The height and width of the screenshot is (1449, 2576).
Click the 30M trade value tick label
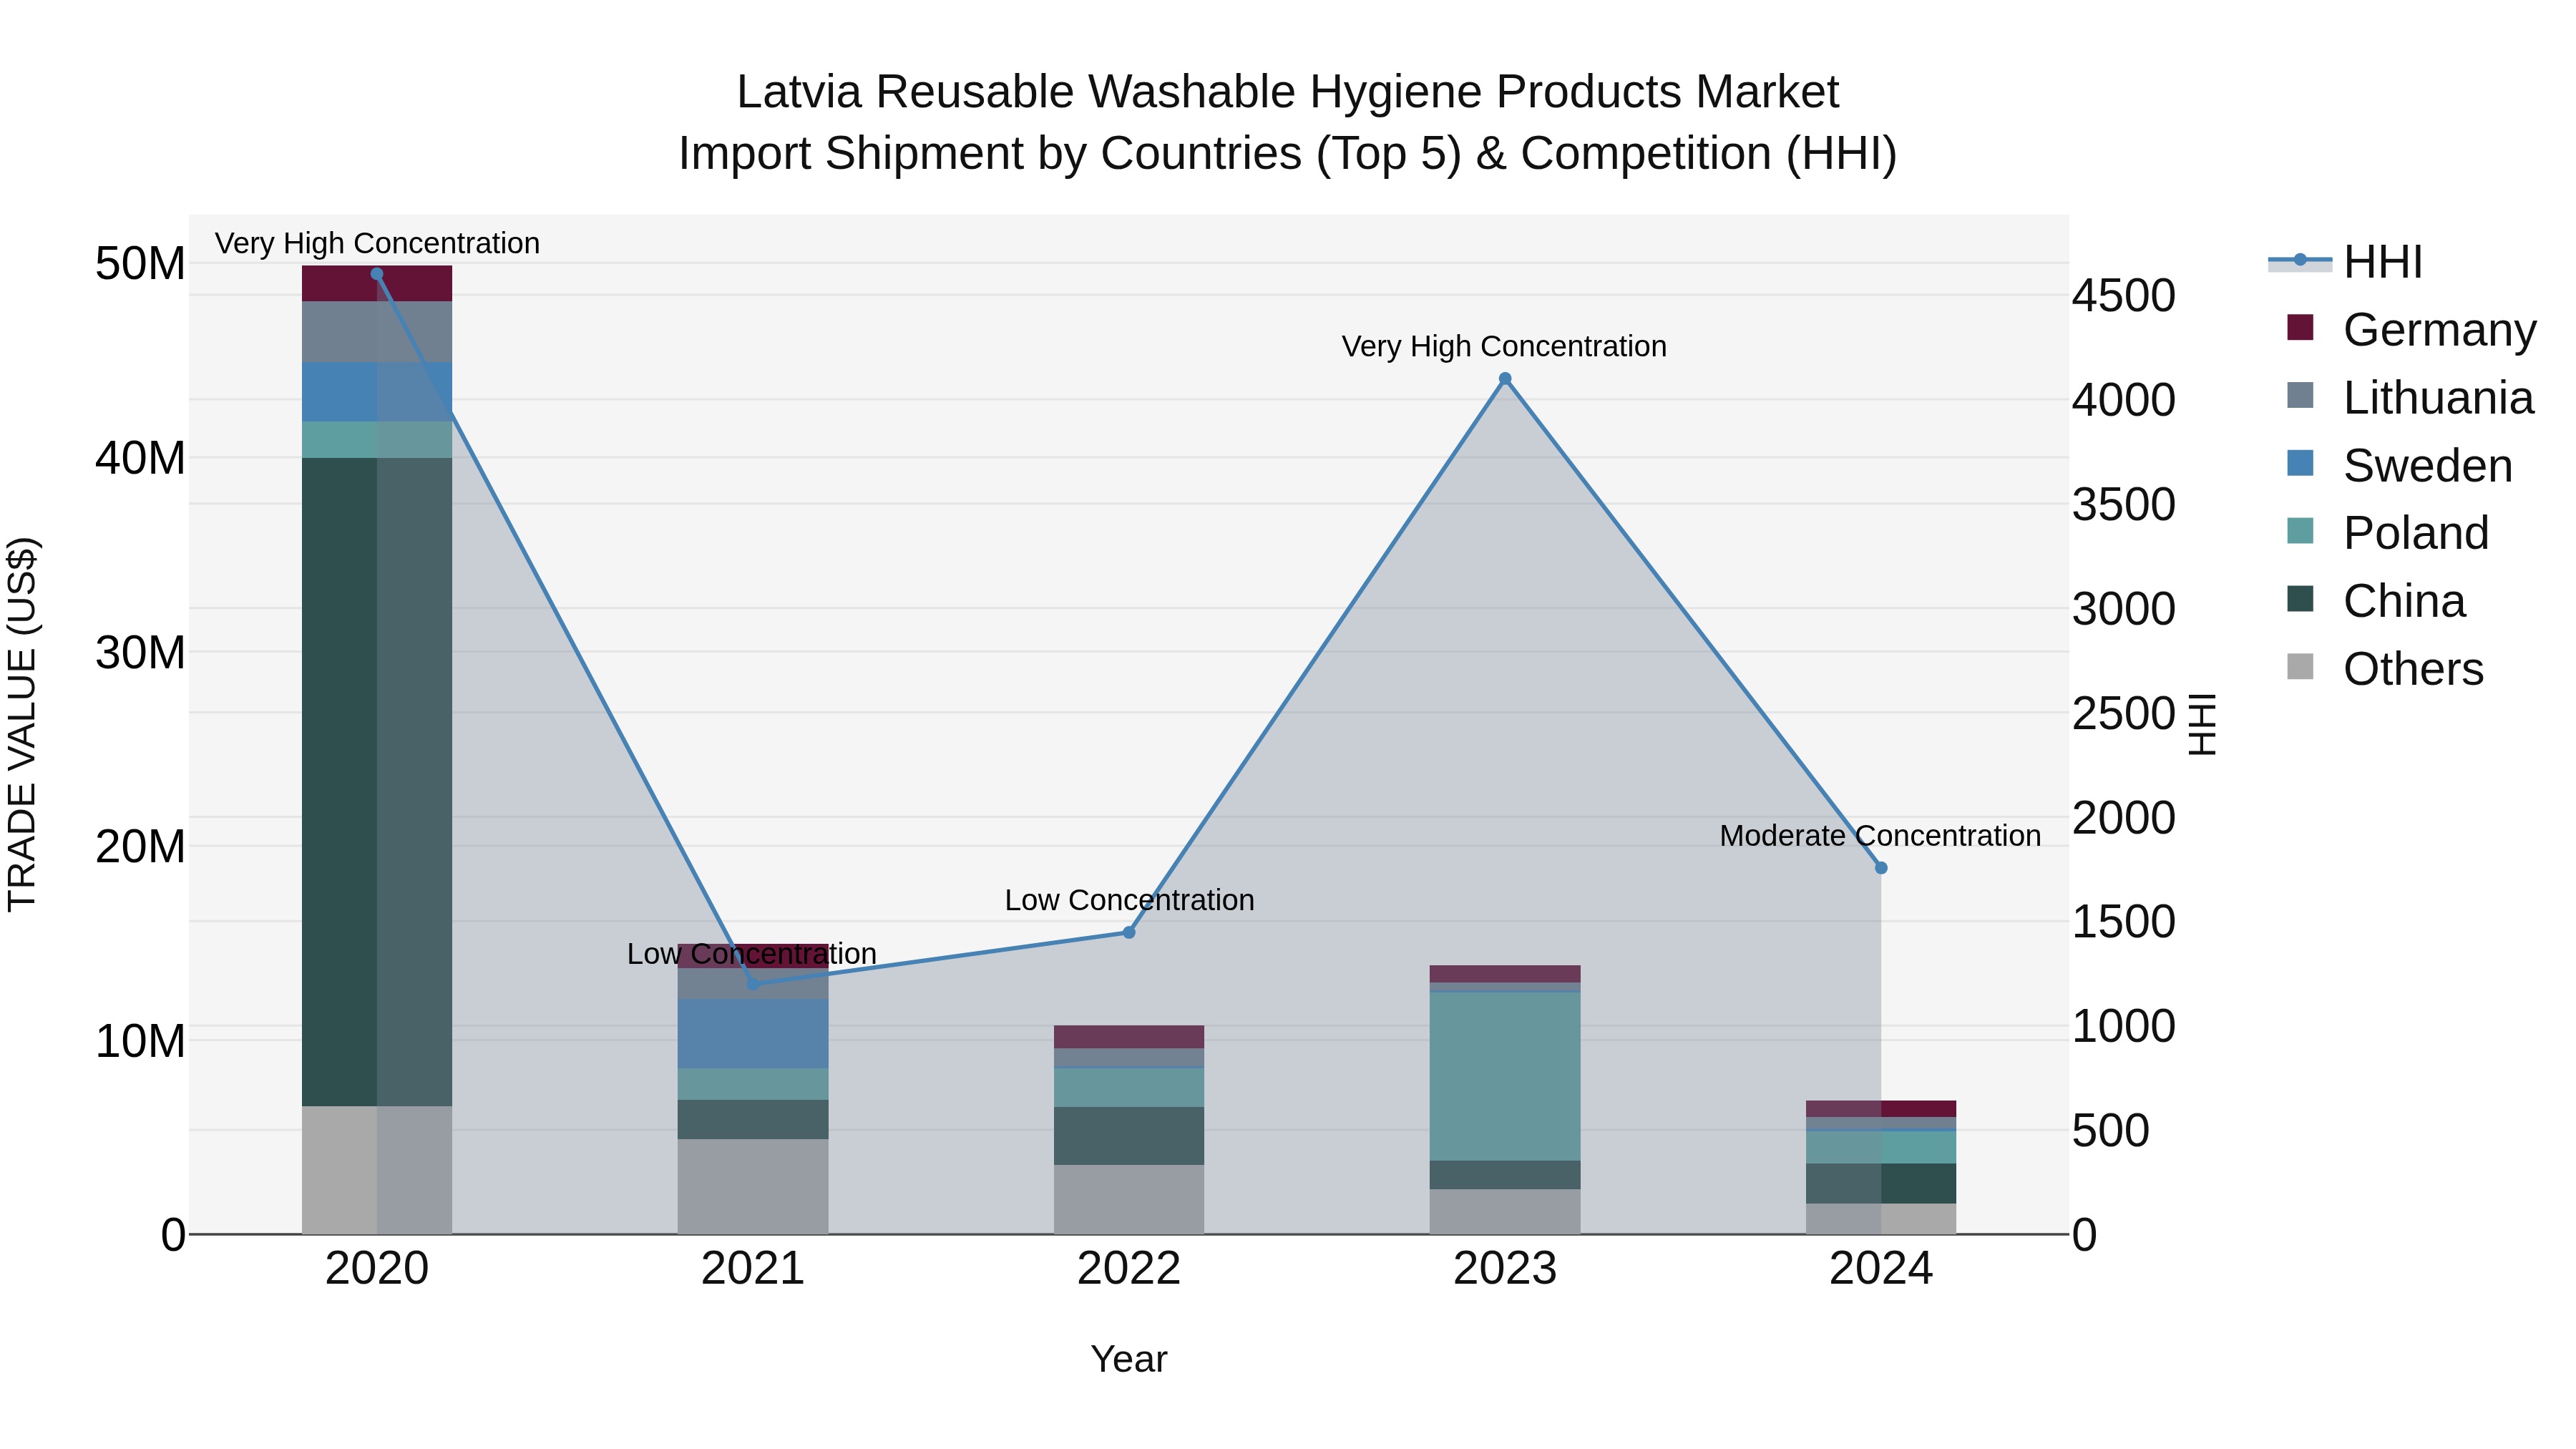click(x=140, y=653)
